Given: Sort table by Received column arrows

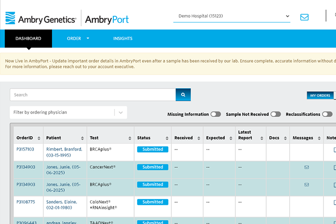Looking at the screenshot, I should [199, 138].
